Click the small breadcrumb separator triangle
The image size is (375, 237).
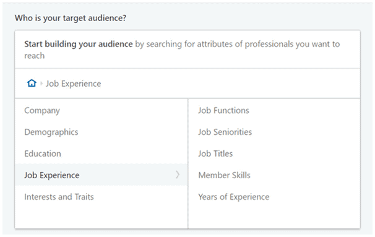[x=41, y=84]
